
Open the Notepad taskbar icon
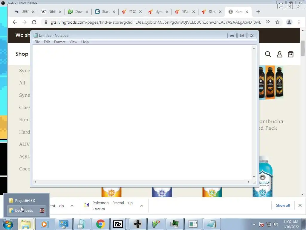212,224
